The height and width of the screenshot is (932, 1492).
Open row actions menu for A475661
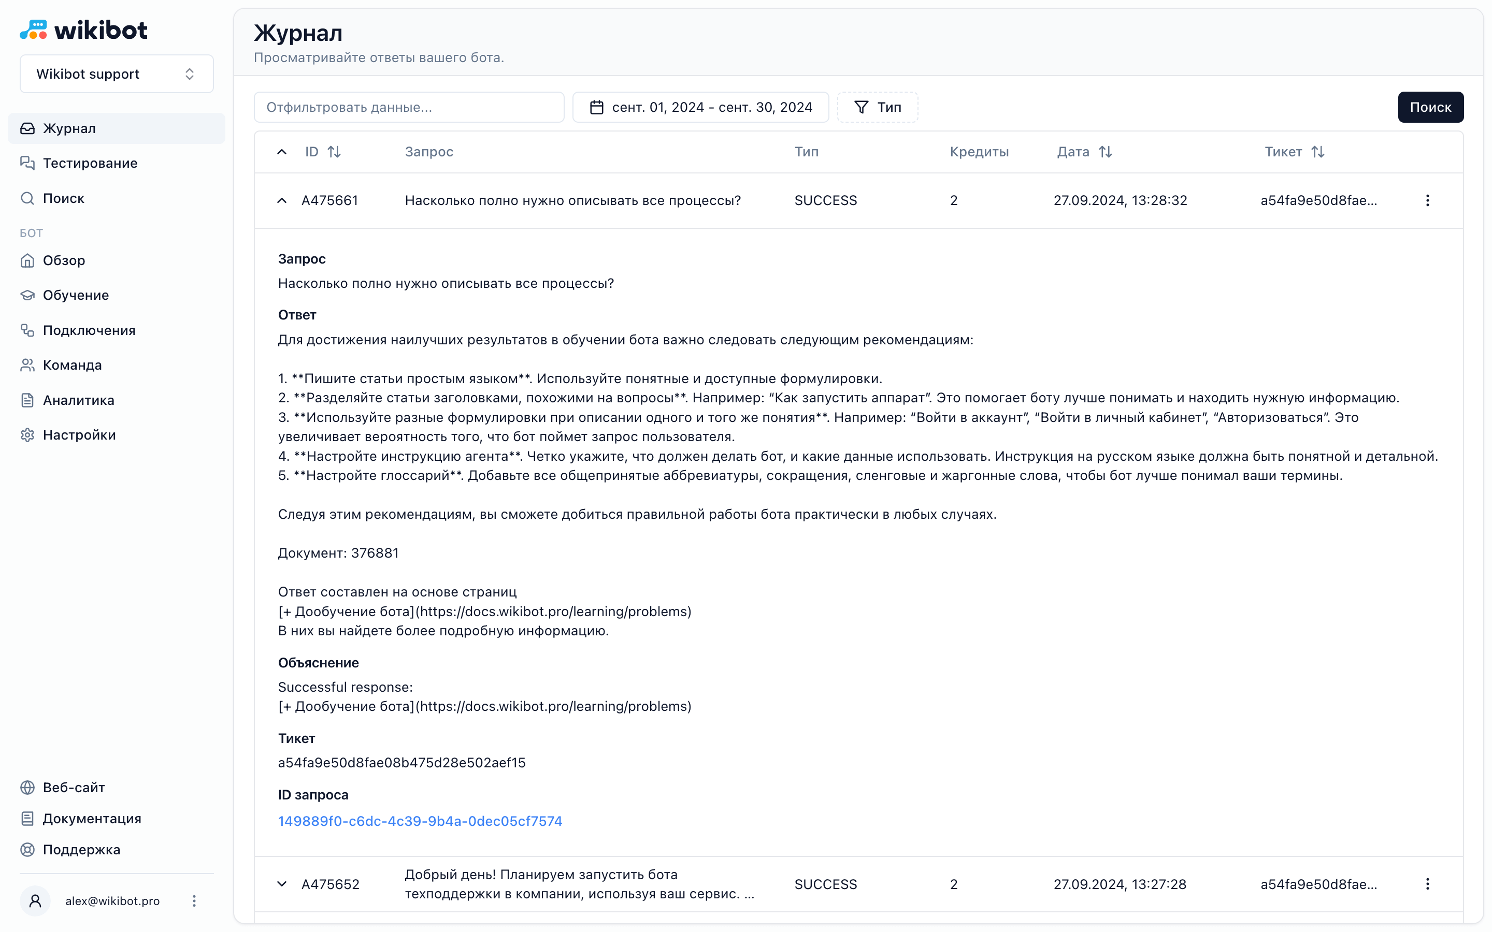pos(1427,200)
